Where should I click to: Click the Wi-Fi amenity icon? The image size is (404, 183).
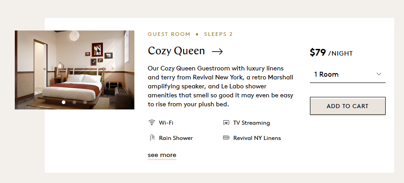pos(152,122)
